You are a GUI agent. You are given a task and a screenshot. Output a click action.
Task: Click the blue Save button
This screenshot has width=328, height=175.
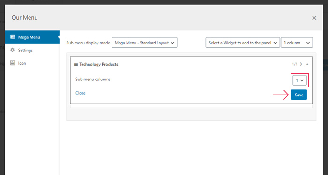[299, 95]
